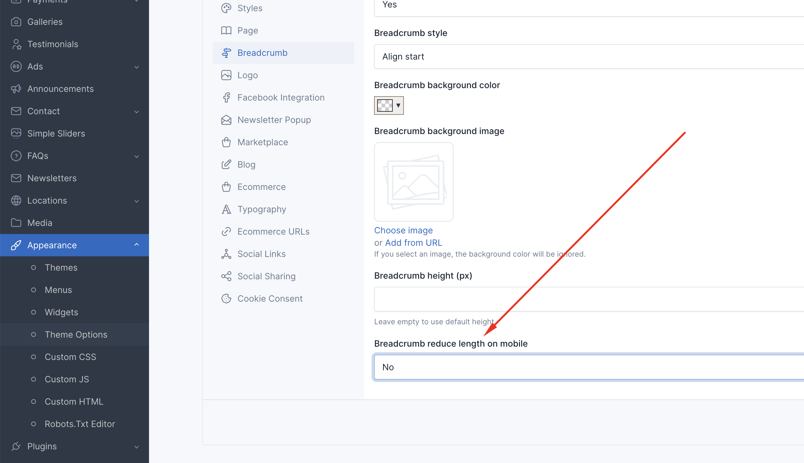Click the Marketplace bag icon
Screen dimensions: 804x463
pos(226,142)
